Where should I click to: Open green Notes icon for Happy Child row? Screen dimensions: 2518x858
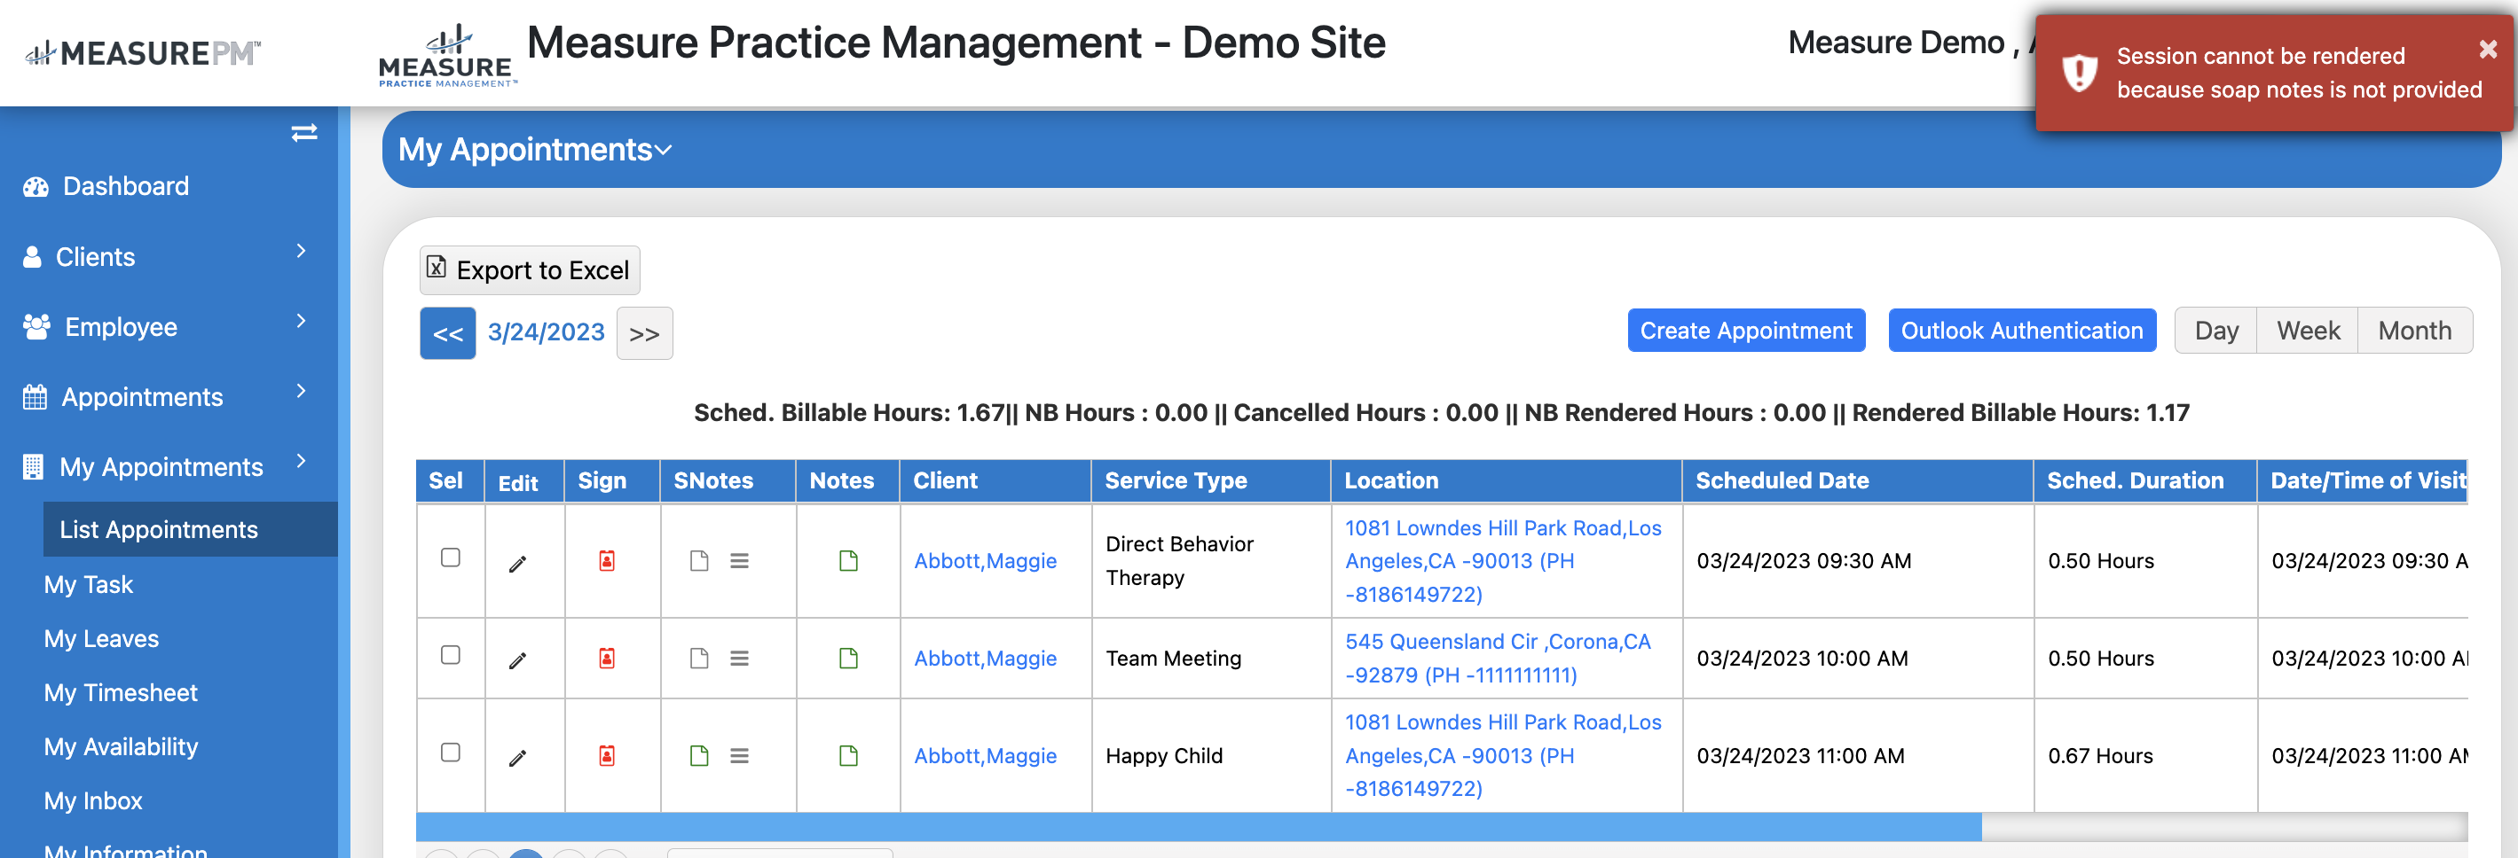[848, 755]
